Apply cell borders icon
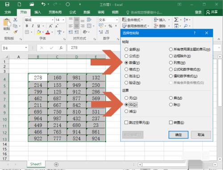The image size is (223, 170). coord(27,32)
